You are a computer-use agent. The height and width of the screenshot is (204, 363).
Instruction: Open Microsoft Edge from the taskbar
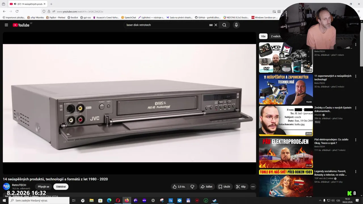pos(109,201)
